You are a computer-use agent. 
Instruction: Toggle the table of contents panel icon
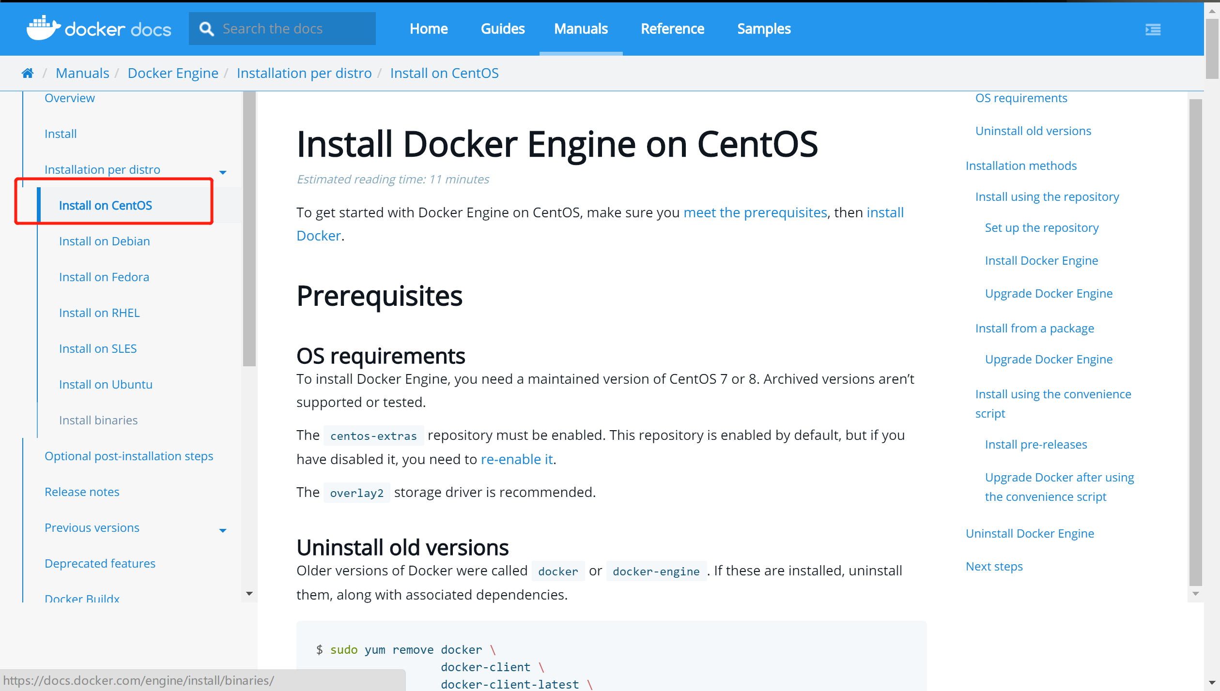coord(1153,30)
